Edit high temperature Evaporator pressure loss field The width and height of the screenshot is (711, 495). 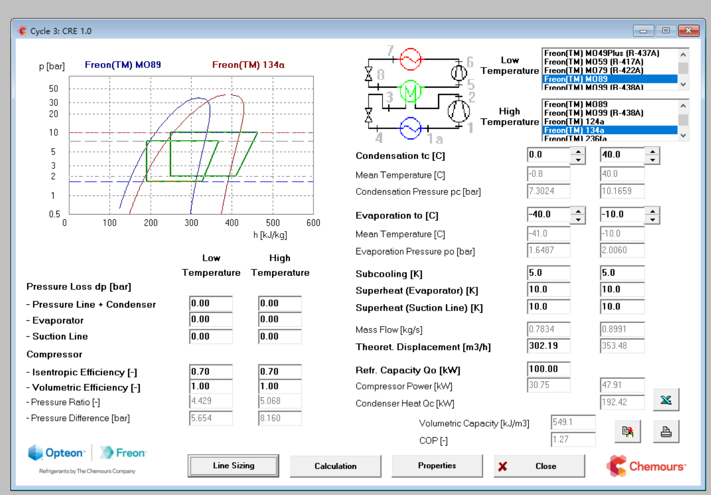280,320
